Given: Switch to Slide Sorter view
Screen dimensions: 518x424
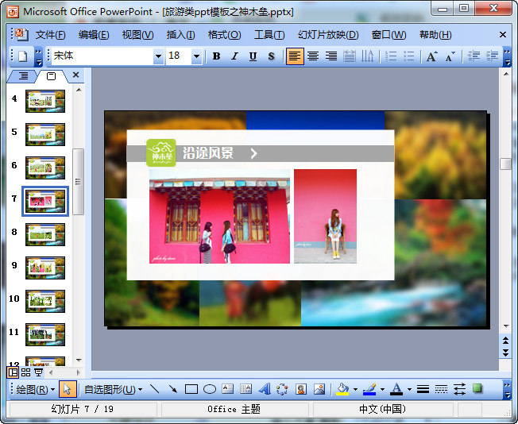Looking at the screenshot, I should point(25,372).
